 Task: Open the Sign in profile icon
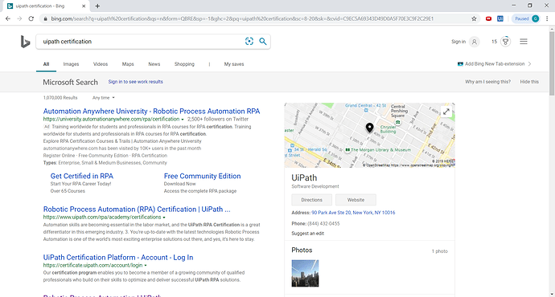[x=475, y=42]
